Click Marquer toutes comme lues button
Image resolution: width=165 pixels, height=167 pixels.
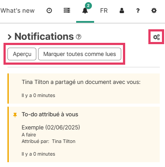click(80, 54)
